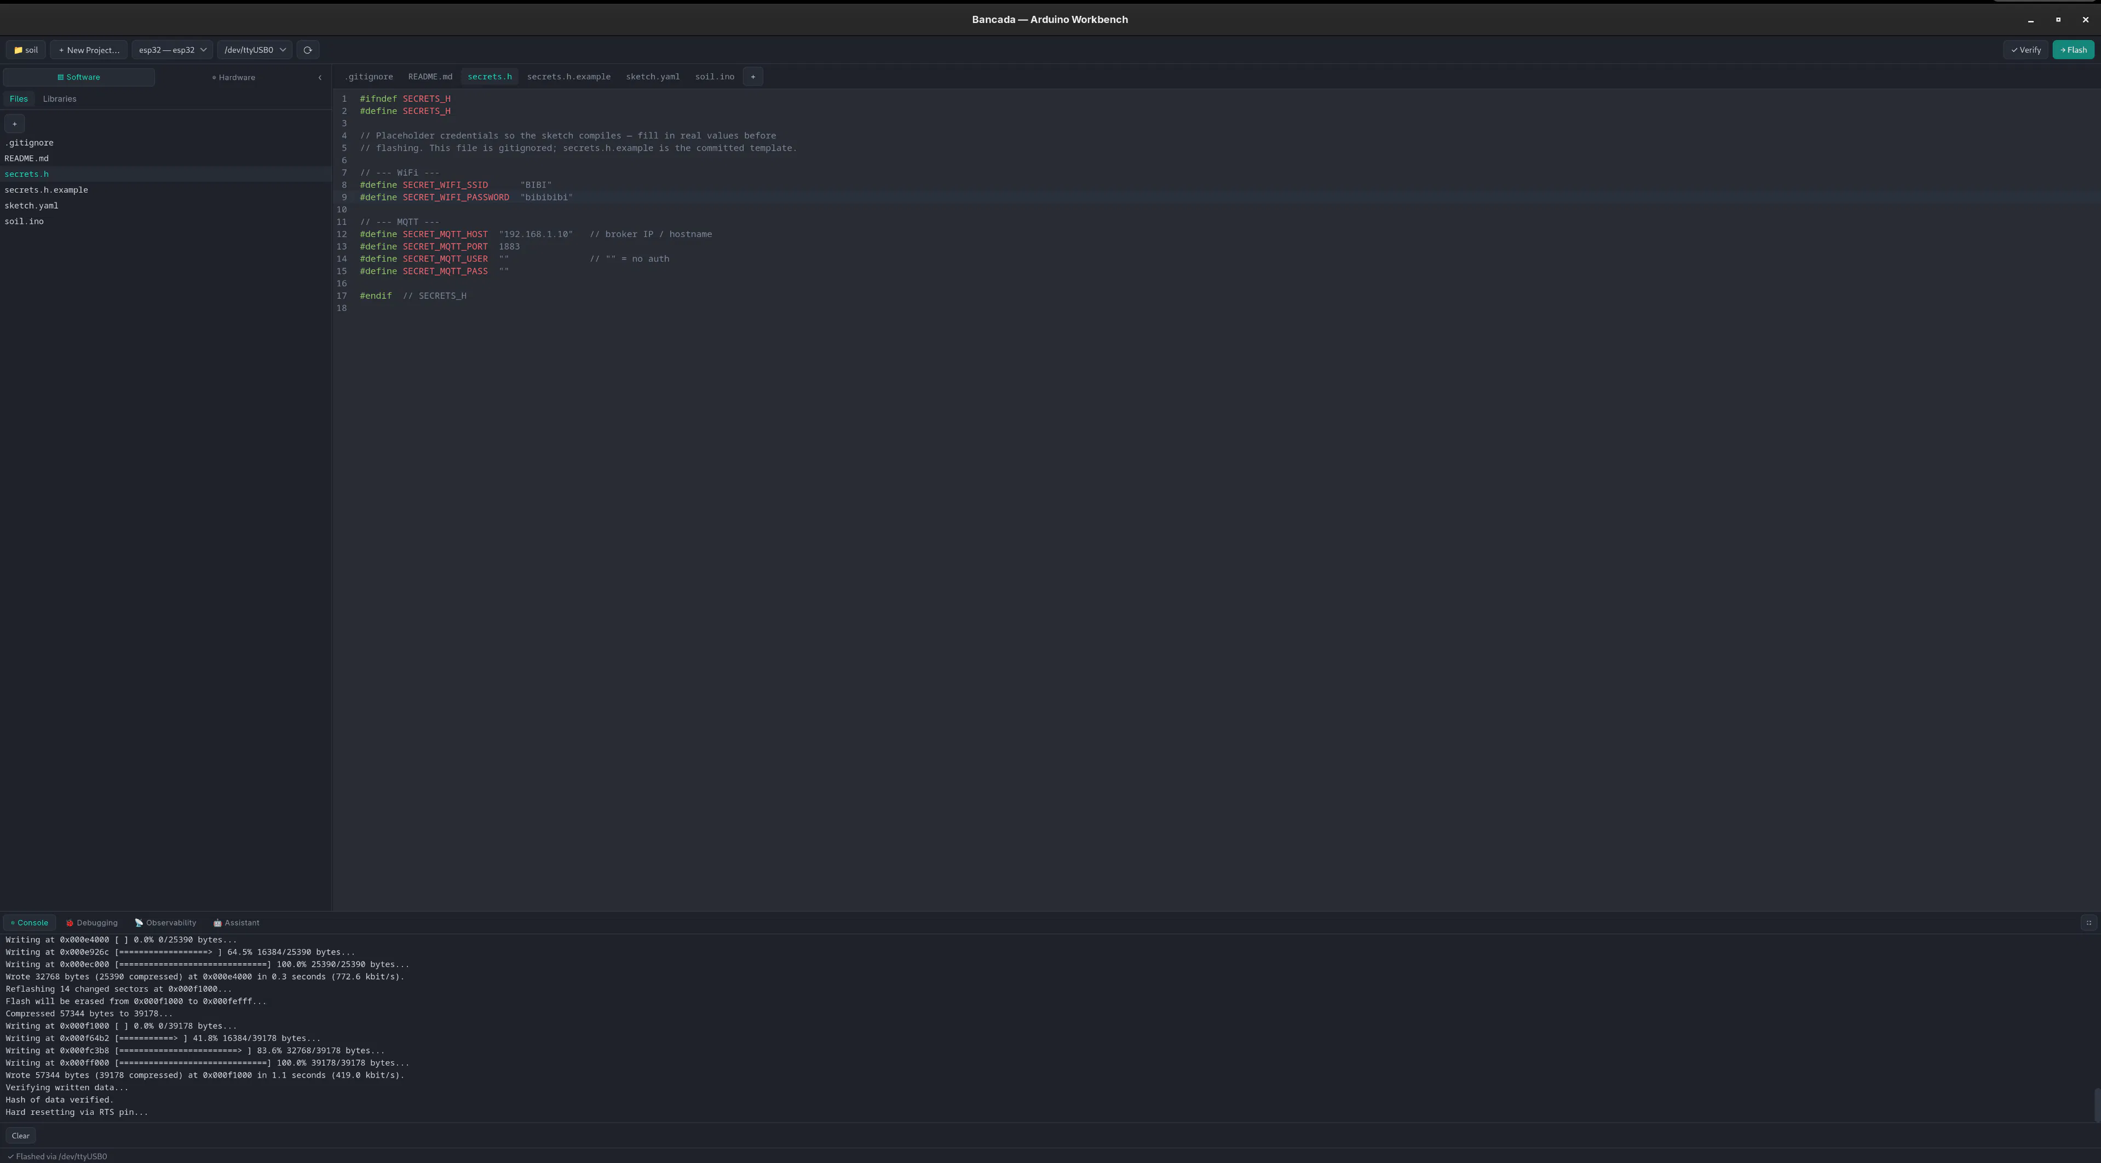2101x1163 pixels.
Task: Switch to the .gitignore editor tab
Action: click(x=369, y=77)
